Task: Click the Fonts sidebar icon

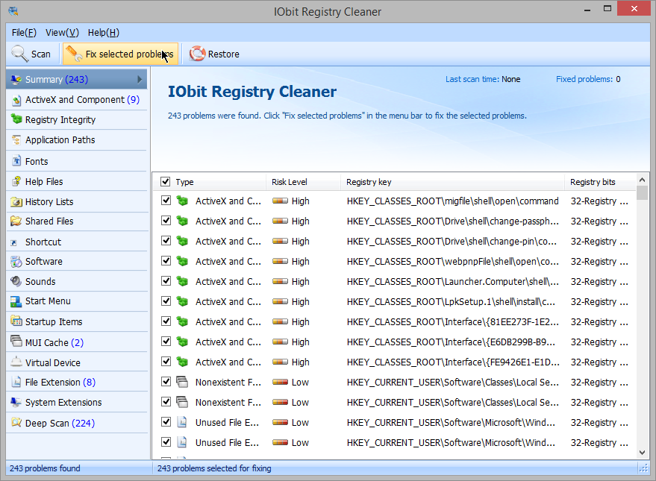Action: 16,161
